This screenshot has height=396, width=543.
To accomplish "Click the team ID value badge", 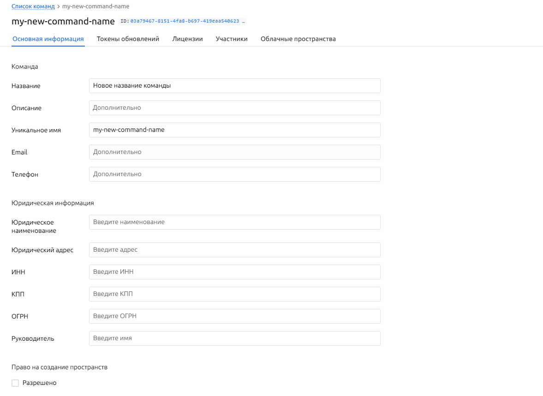I will coord(185,21).
